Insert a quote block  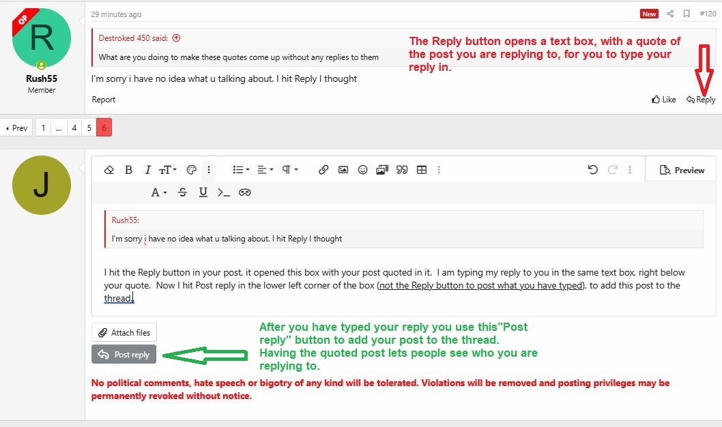coord(402,170)
